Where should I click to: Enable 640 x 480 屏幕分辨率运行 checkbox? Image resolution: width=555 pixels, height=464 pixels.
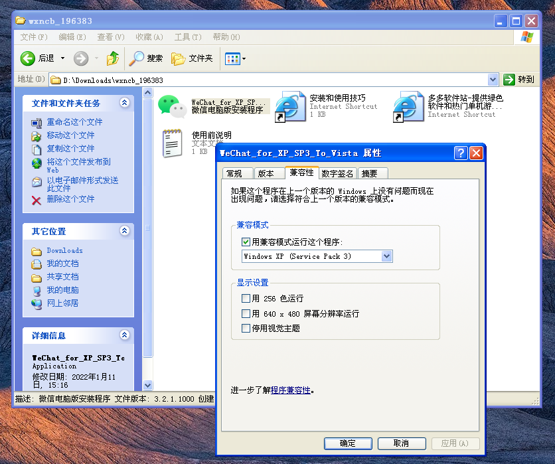(246, 313)
